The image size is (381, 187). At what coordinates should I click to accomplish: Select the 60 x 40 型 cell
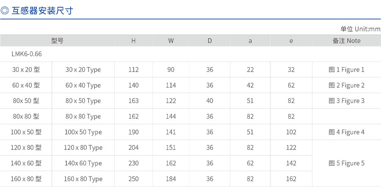pyautogui.click(x=26, y=85)
